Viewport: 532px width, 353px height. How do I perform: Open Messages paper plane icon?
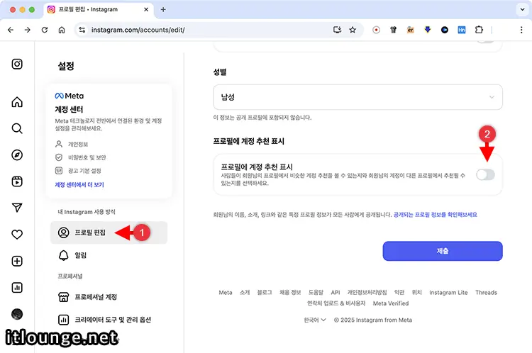coord(17,208)
